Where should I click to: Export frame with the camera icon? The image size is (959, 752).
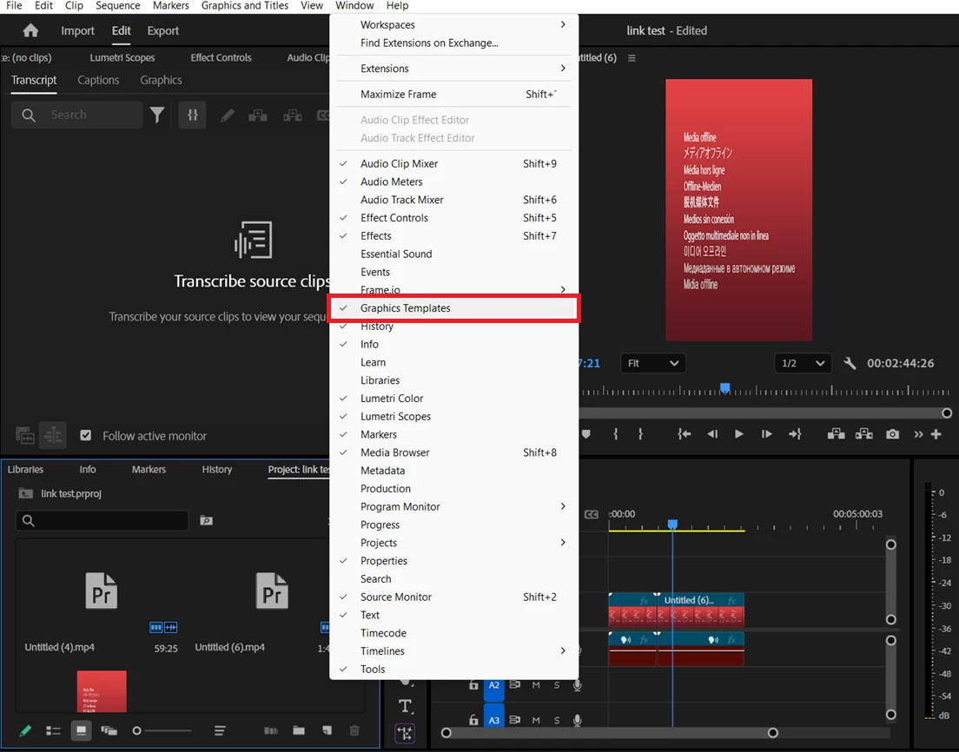[x=892, y=434]
